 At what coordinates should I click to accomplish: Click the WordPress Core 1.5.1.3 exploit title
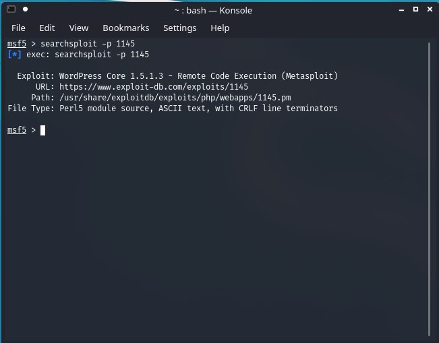click(198, 76)
